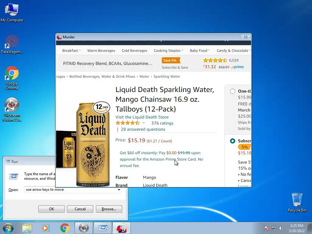Open the Cold Beverages category
This screenshot has width=312, height=234.
pyautogui.click(x=134, y=51)
